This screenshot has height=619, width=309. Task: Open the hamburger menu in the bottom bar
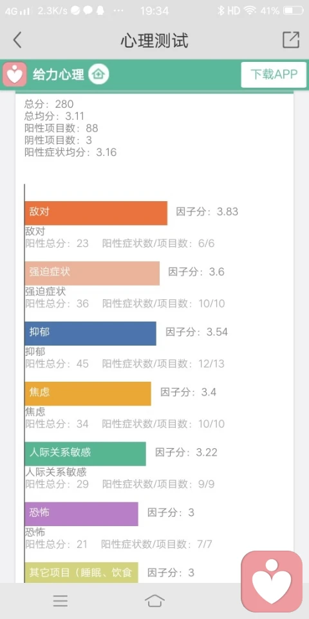click(x=61, y=600)
